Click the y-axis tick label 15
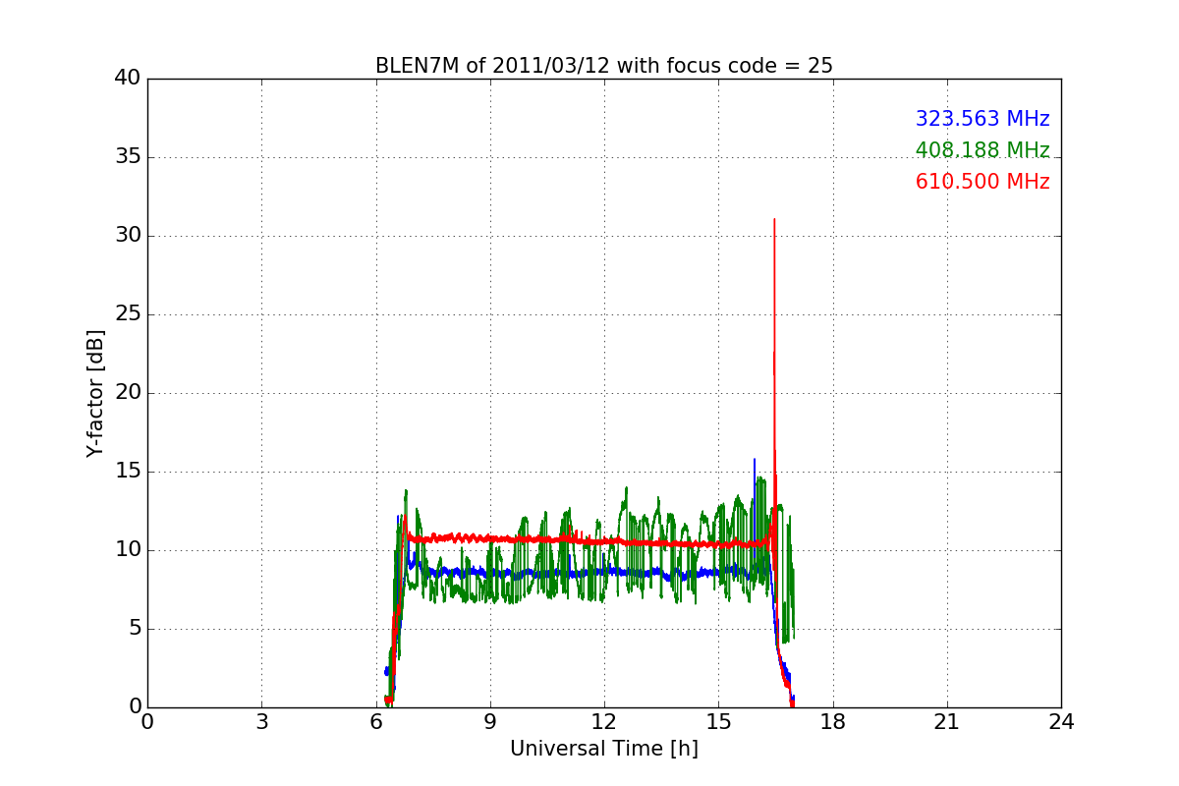 click(x=129, y=472)
